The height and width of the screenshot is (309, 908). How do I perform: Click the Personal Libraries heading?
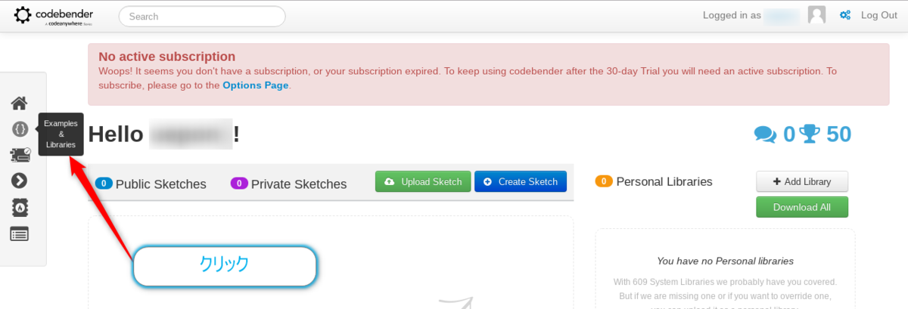tap(664, 181)
